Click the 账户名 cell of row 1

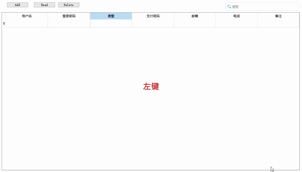click(x=26, y=23)
